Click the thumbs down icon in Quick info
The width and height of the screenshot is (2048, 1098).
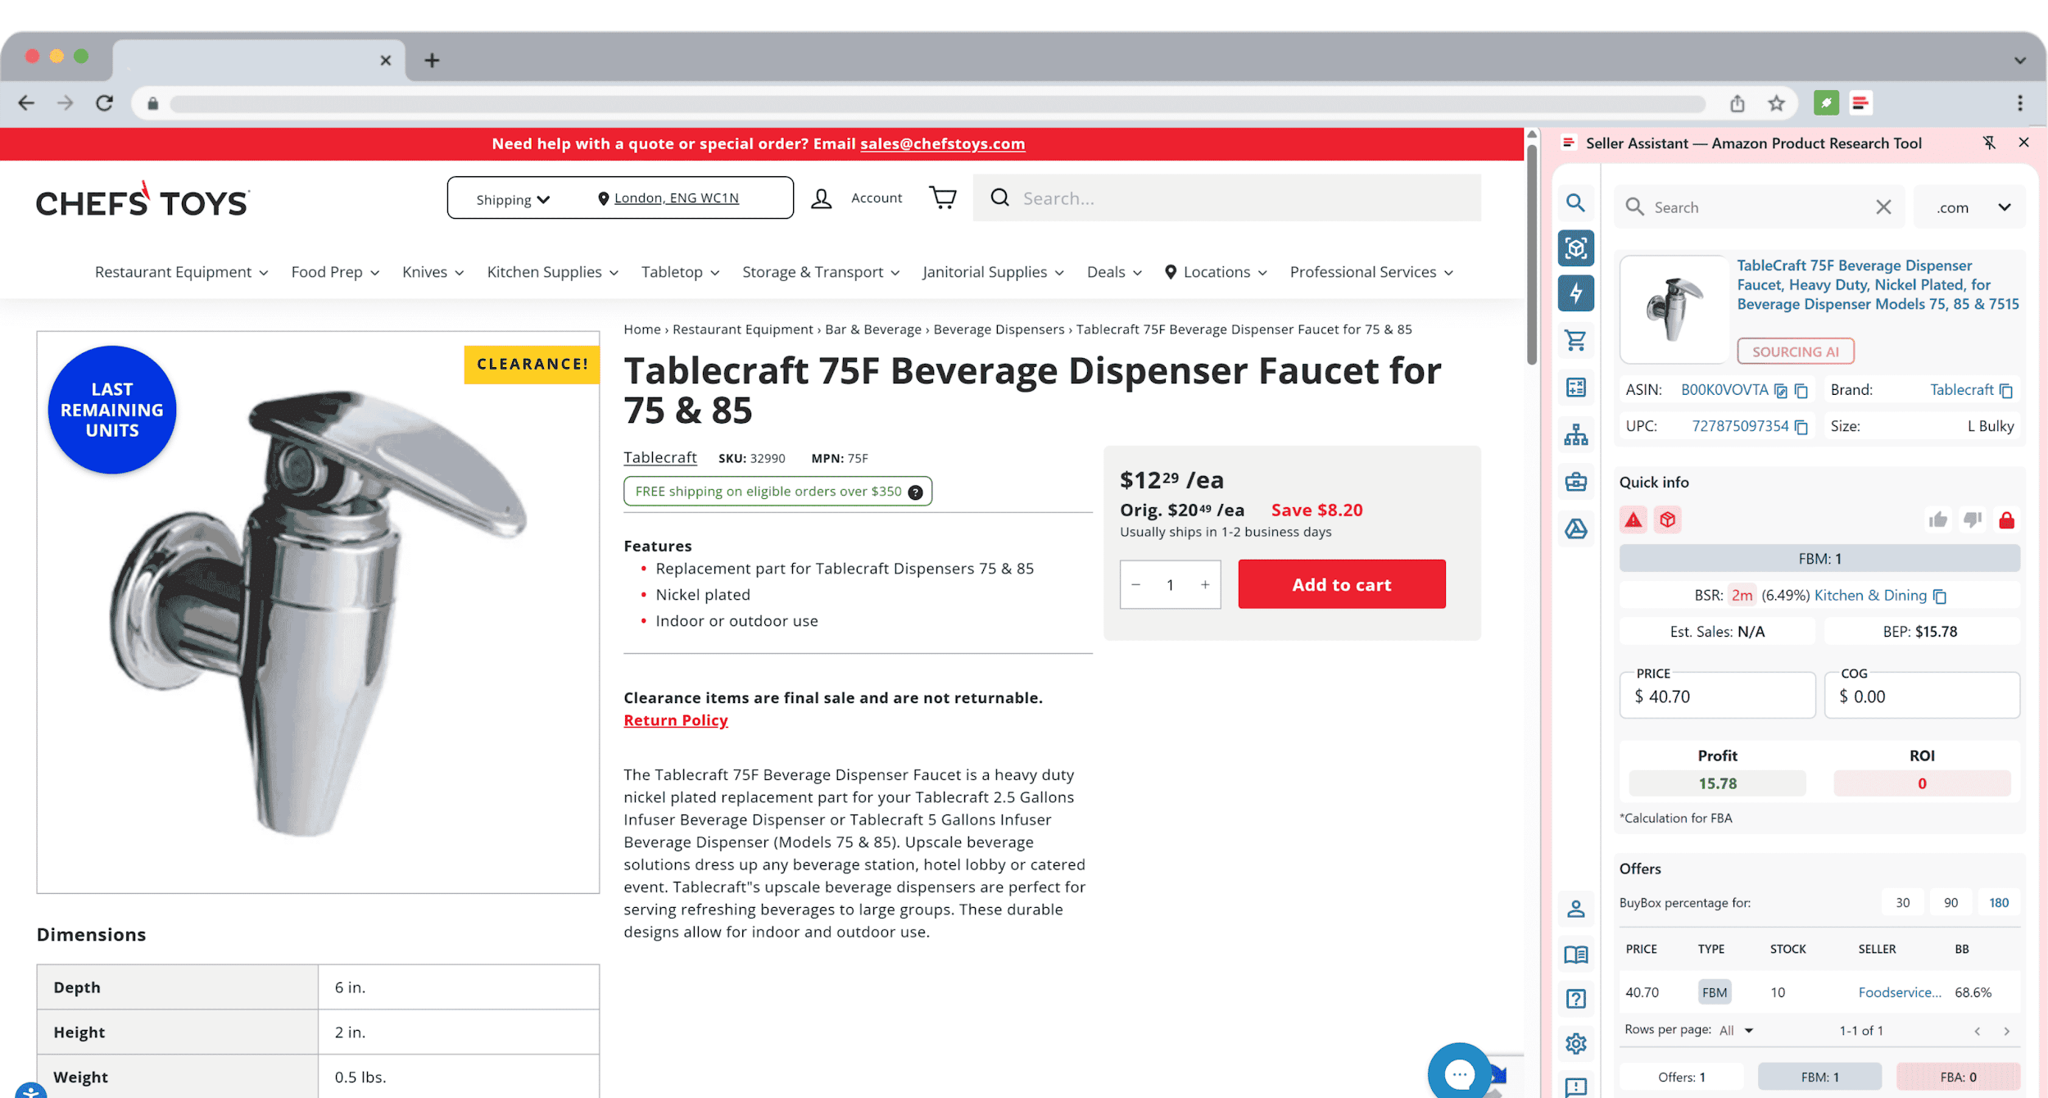tap(1973, 520)
